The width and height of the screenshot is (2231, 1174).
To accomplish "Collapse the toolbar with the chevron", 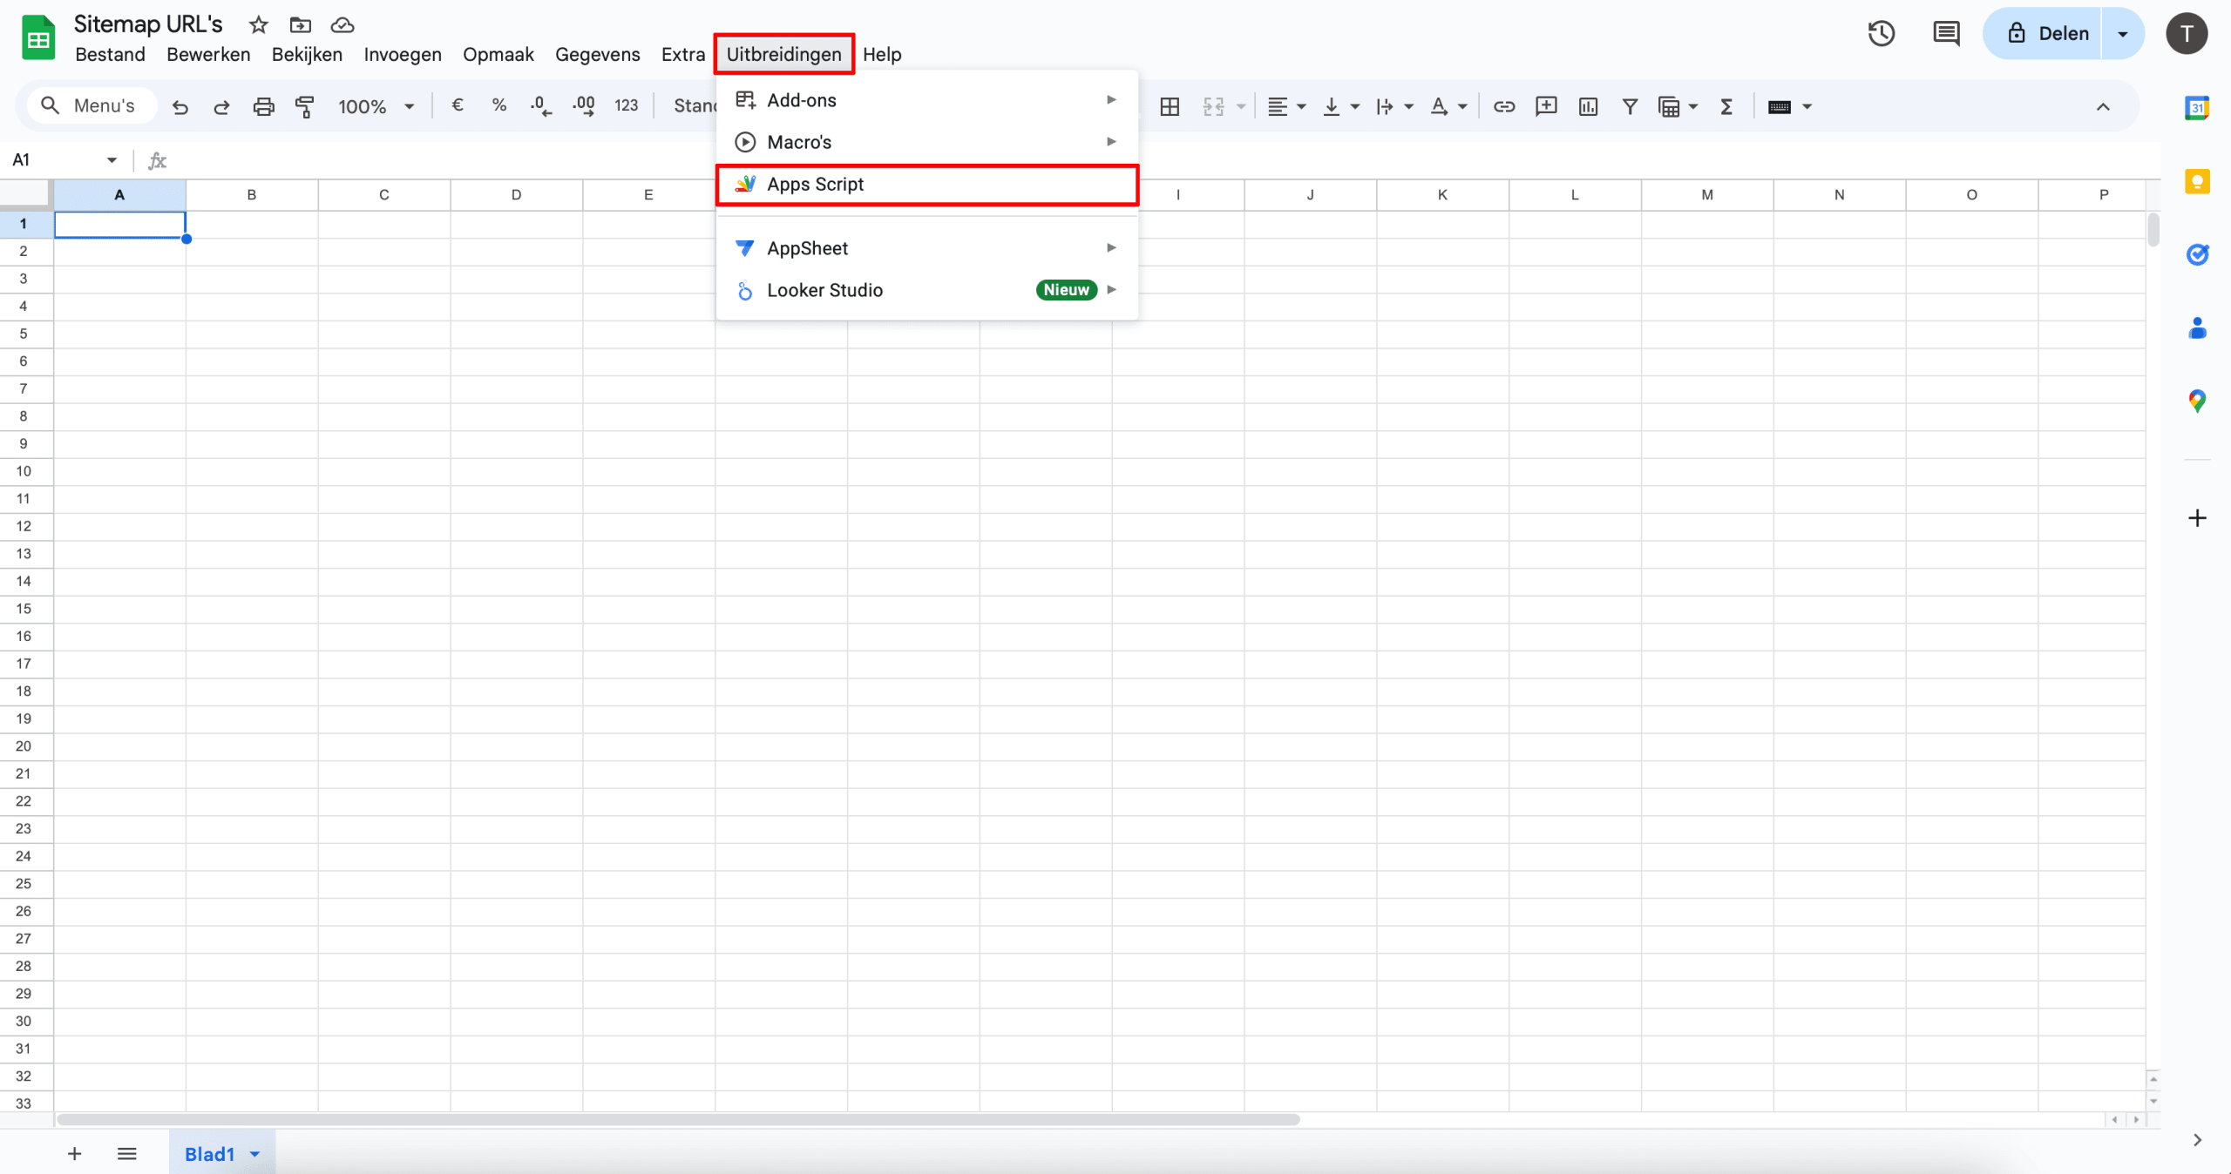I will click(2103, 106).
